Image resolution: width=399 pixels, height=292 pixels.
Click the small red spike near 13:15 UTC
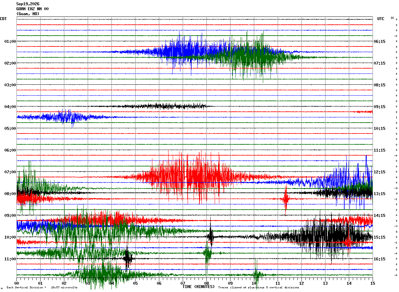point(286,198)
